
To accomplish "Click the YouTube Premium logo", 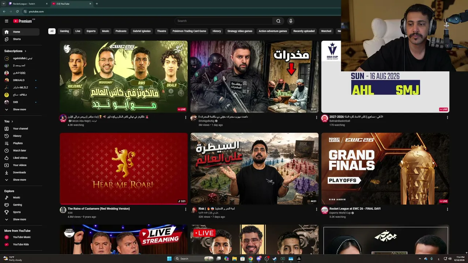I will click(23, 21).
